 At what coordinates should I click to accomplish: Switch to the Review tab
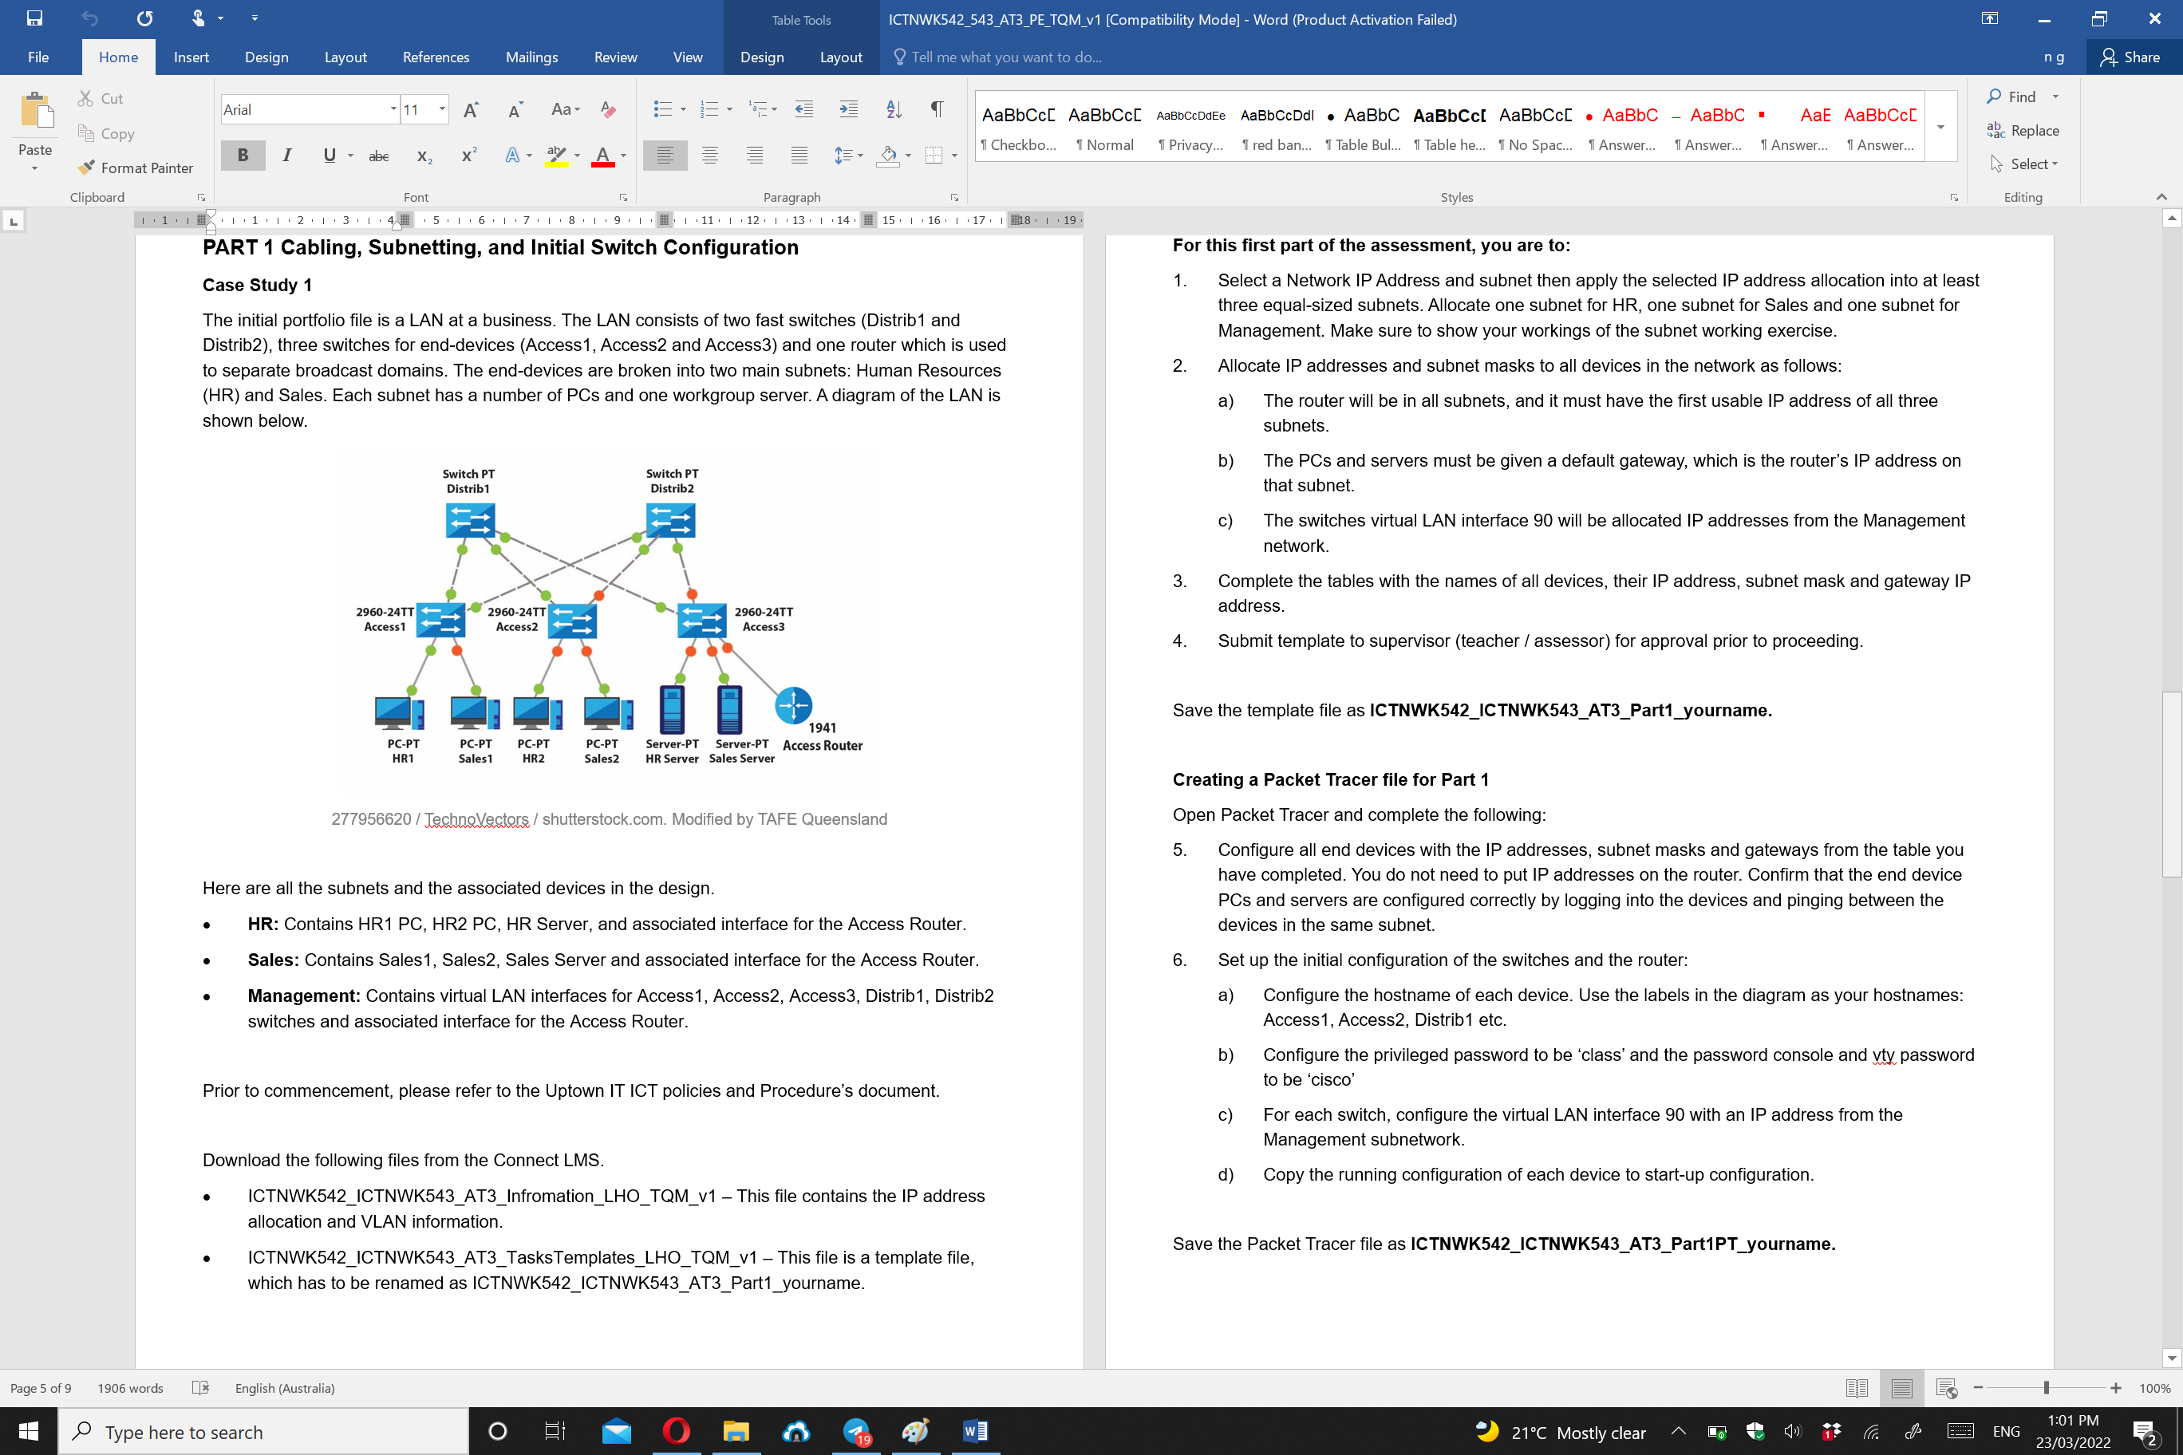[615, 57]
